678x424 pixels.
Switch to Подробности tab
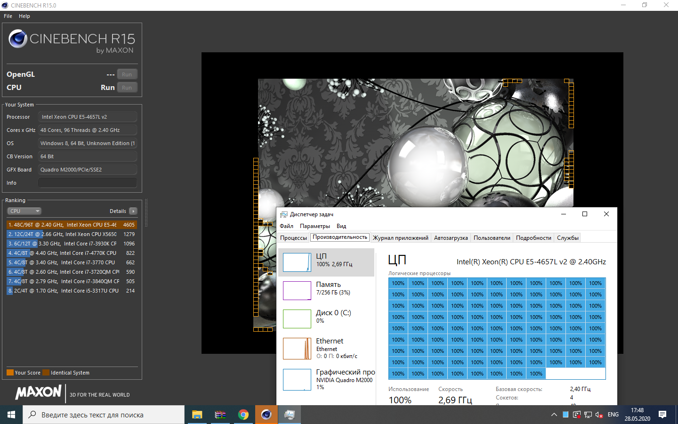click(533, 238)
